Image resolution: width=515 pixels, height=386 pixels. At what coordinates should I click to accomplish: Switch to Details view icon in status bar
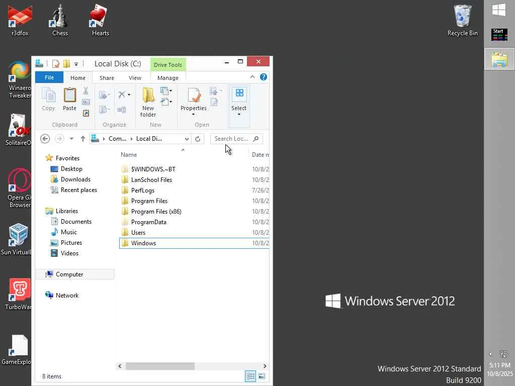(250, 376)
